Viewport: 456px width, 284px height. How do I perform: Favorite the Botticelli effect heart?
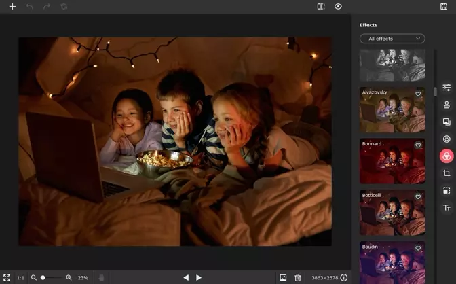pos(418,196)
